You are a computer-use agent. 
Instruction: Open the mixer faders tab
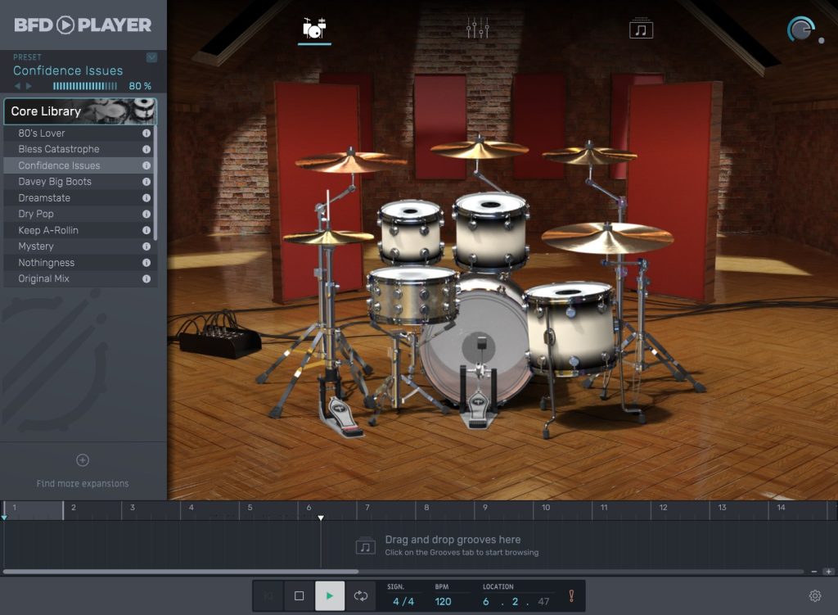(477, 28)
